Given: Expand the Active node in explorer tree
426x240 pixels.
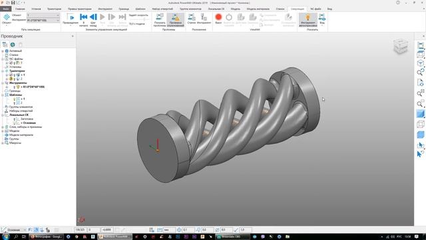Looking at the screenshot, I should point(3,51).
